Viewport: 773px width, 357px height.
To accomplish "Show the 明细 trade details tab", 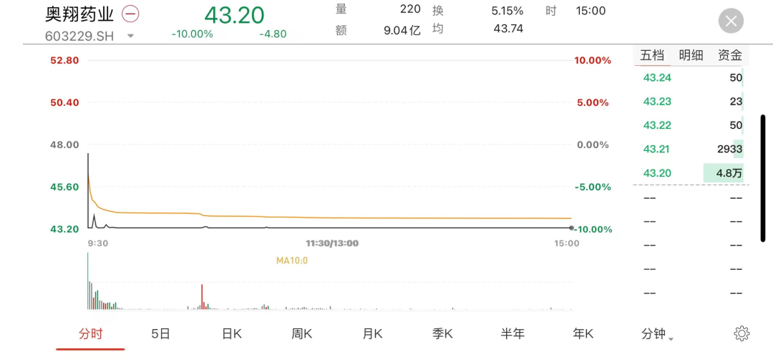I will click(691, 55).
